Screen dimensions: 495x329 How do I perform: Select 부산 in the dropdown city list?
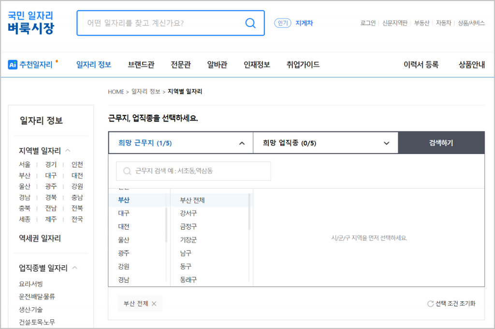pos(124,200)
